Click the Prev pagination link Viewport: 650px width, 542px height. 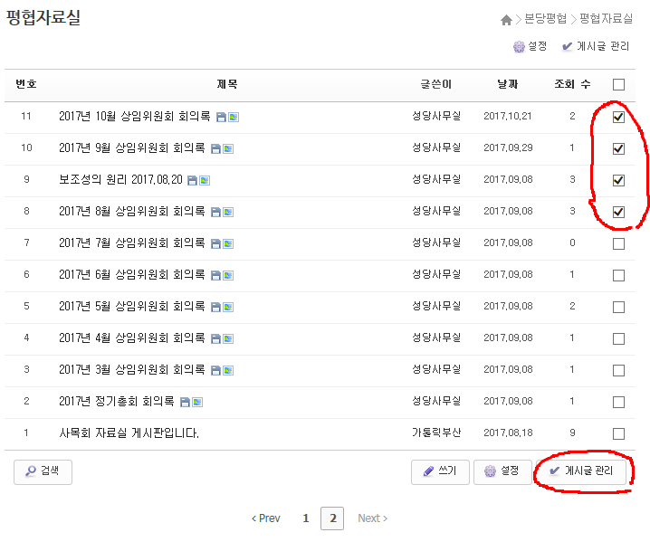[x=265, y=518]
